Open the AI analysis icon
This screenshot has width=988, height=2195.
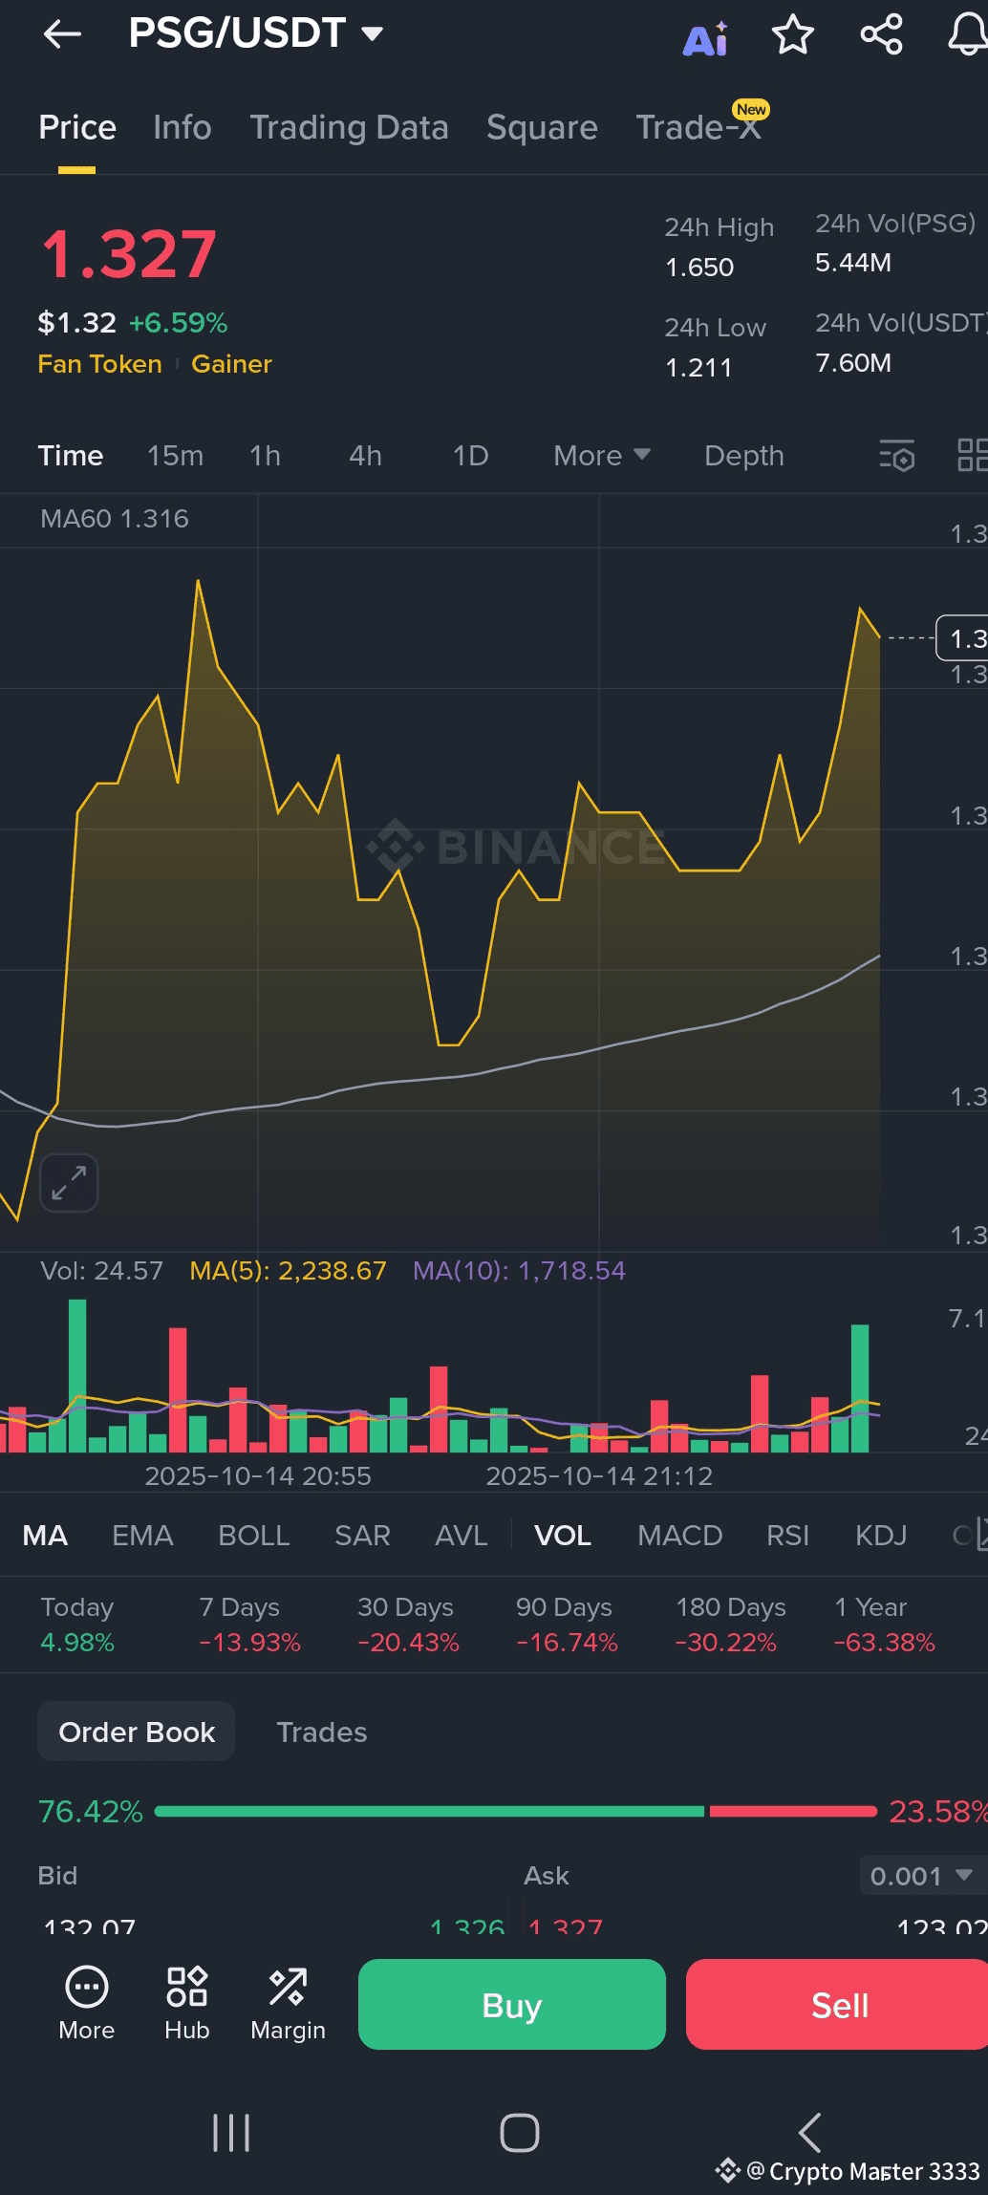tap(705, 38)
